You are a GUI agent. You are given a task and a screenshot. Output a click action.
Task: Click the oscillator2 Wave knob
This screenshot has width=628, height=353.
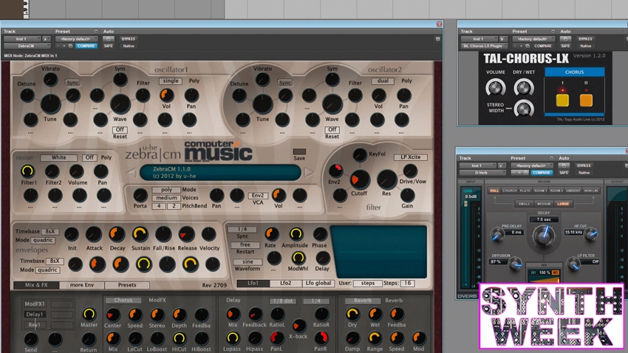coord(332,104)
